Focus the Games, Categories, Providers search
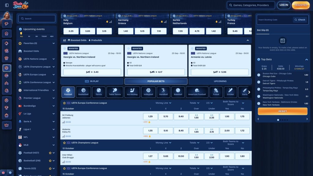Screen dimensions: 313x176 pyautogui.click(x=251, y=5)
